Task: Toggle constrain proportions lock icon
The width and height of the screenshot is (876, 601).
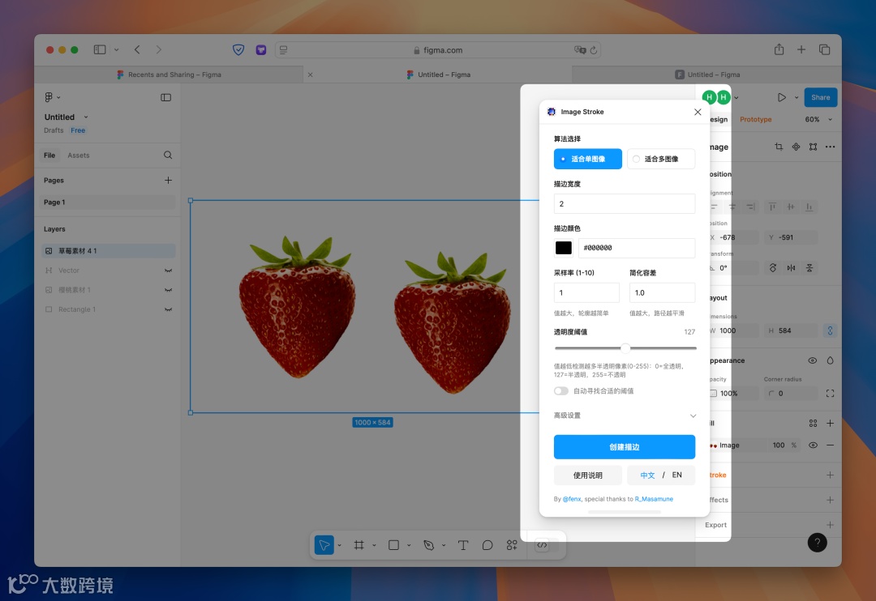Action: [831, 331]
